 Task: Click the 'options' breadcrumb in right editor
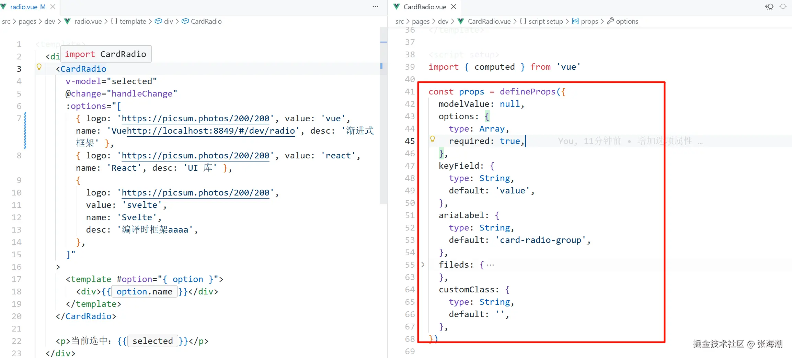pos(627,21)
